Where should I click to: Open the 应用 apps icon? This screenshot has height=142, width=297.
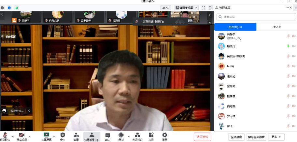click(x=151, y=135)
